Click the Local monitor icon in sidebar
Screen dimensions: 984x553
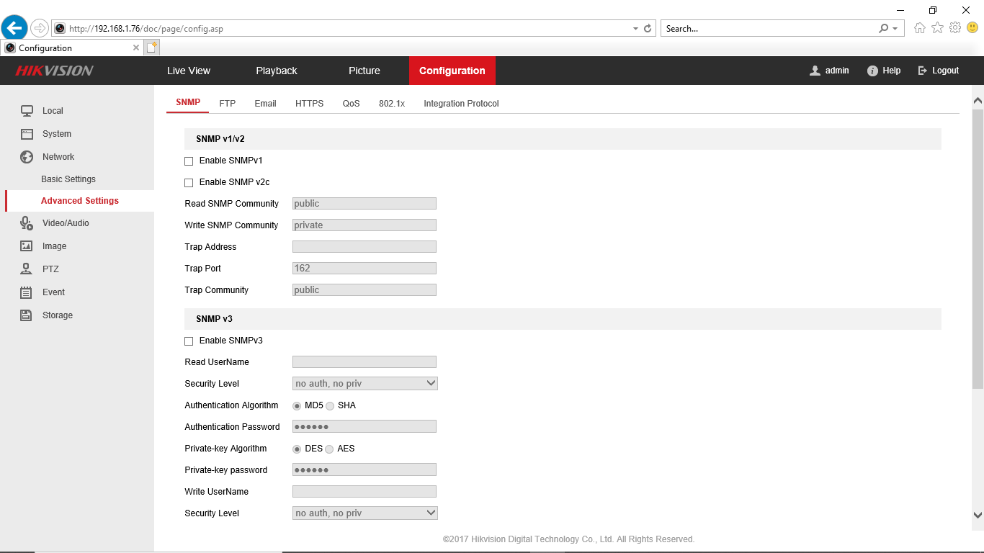(27, 111)
